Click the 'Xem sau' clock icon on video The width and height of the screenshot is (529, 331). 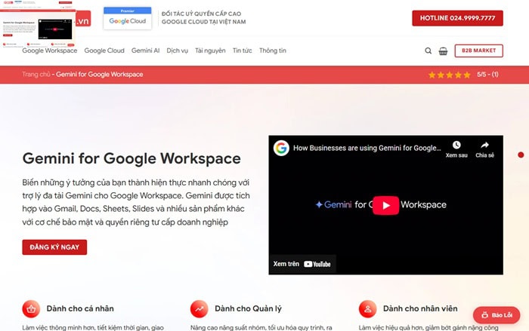(x=456, y=146)
